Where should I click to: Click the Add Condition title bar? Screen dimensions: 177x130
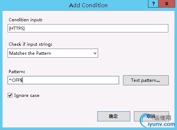[88, 5]
